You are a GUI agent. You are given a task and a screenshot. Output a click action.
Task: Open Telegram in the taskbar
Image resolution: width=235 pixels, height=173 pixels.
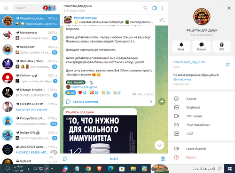click(65, 169)
